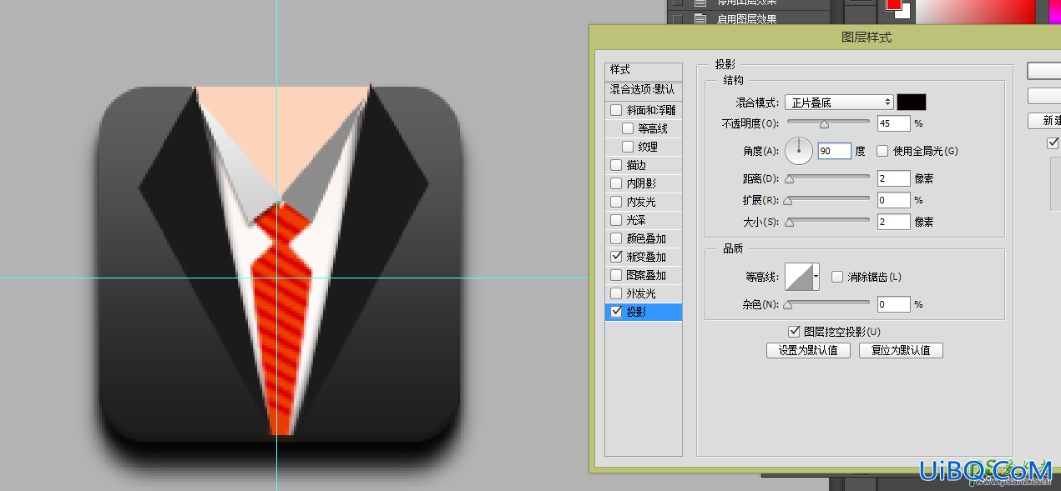This screenshot has width=1061, height=491.
Task: Click the 大小 pixel value field
Action: click(893, 222)
